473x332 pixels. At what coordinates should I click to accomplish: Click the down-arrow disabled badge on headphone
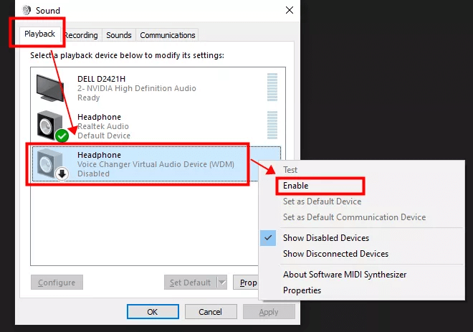click(x=62, y=174)
